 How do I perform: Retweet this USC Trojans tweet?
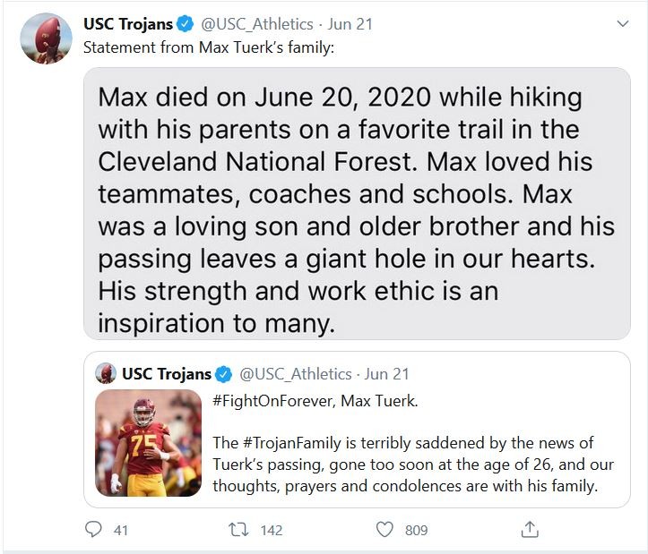[238, 529]
